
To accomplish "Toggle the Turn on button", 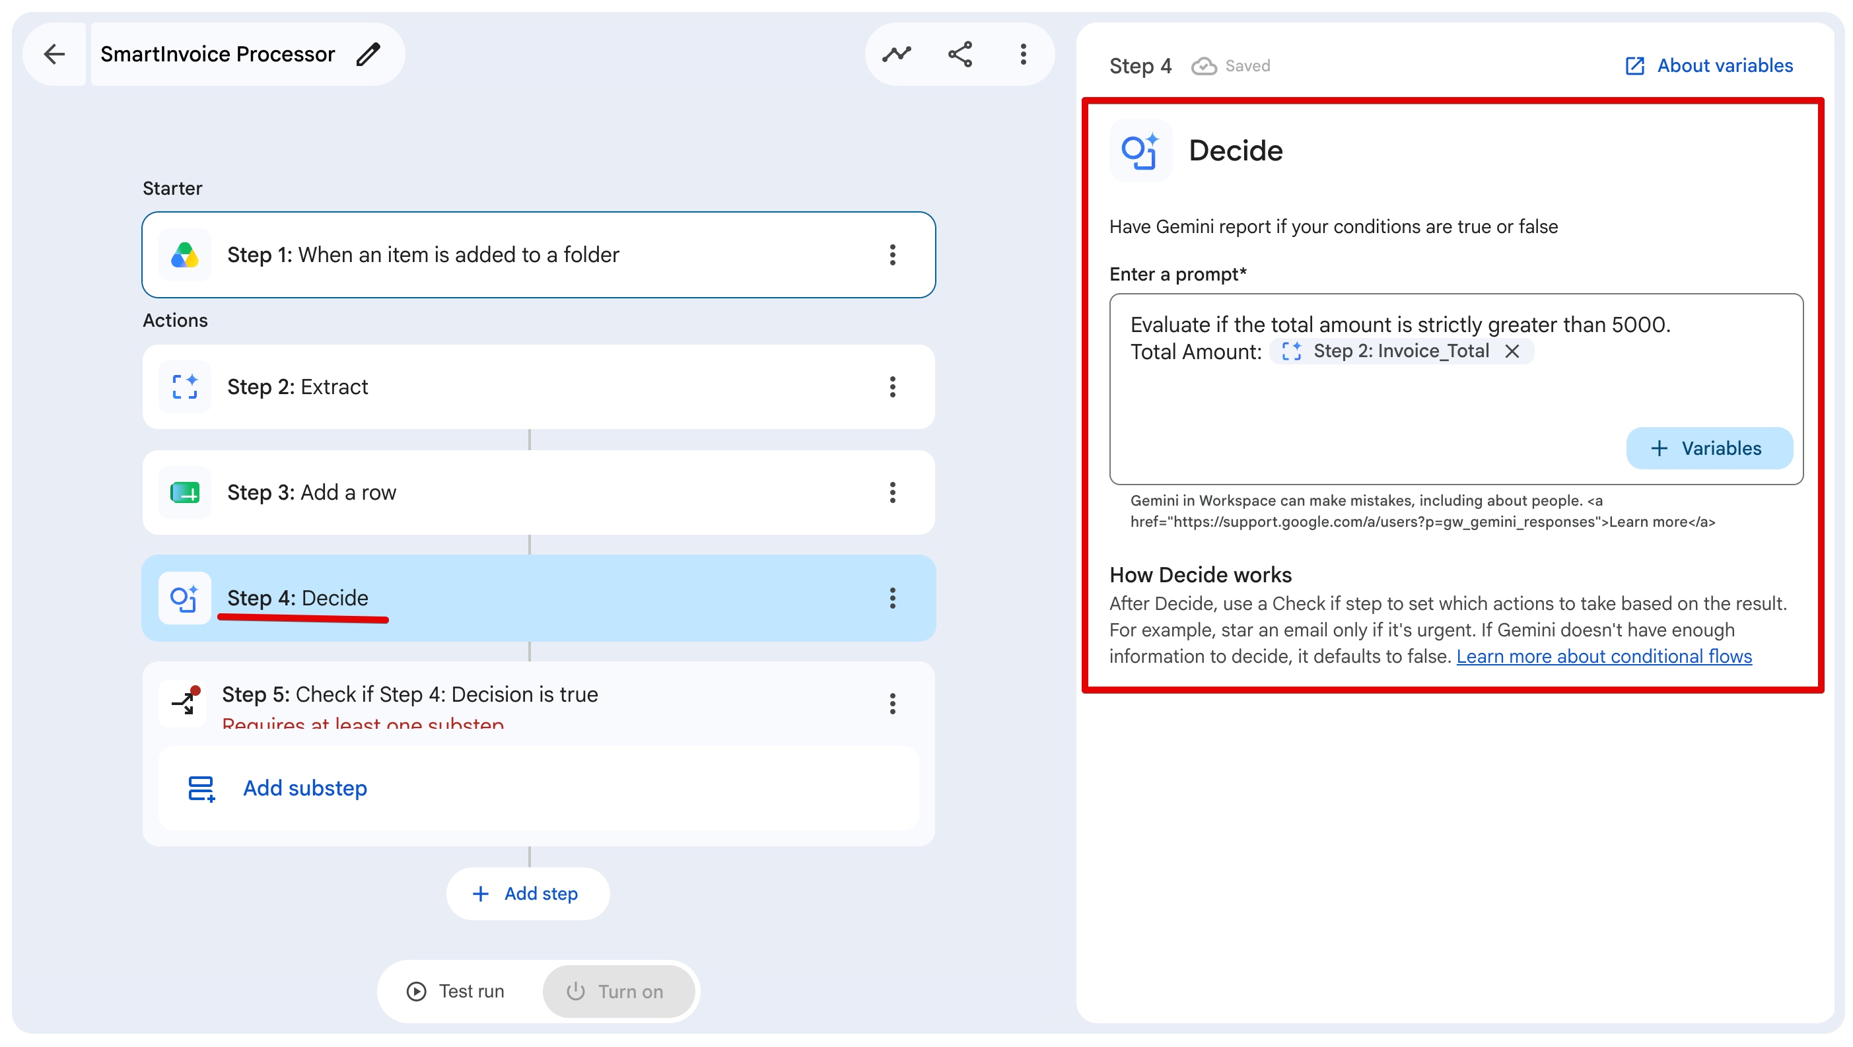I will pos(619,992).
